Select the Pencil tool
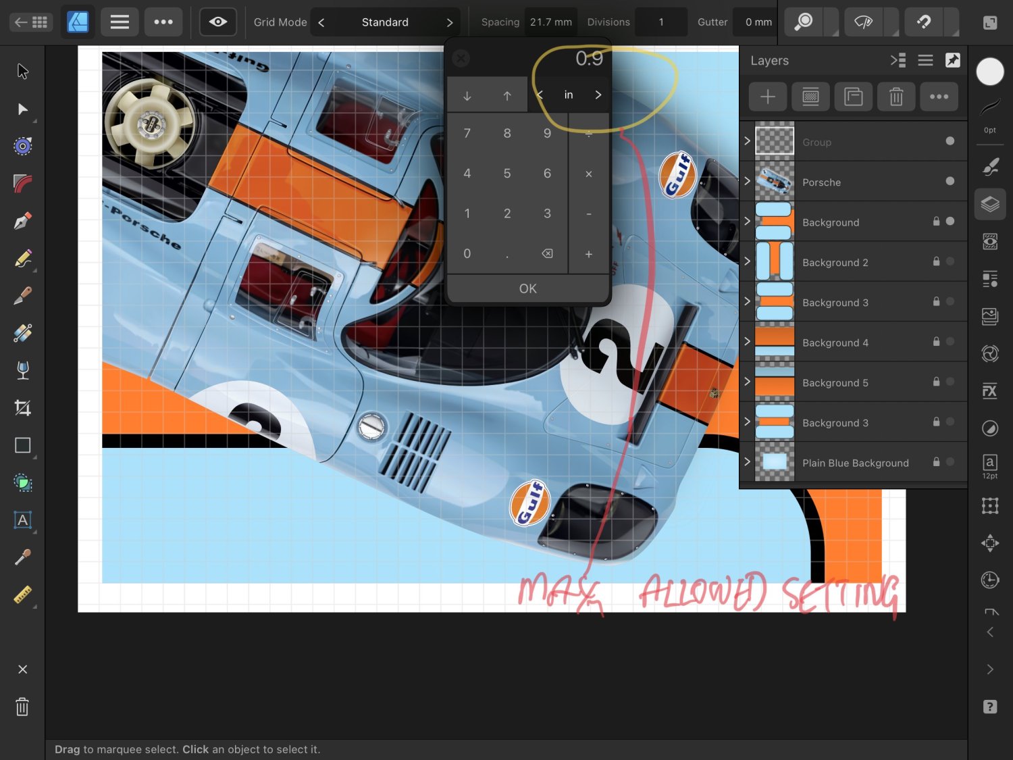The image size is (1013, 760). (23, 259)
